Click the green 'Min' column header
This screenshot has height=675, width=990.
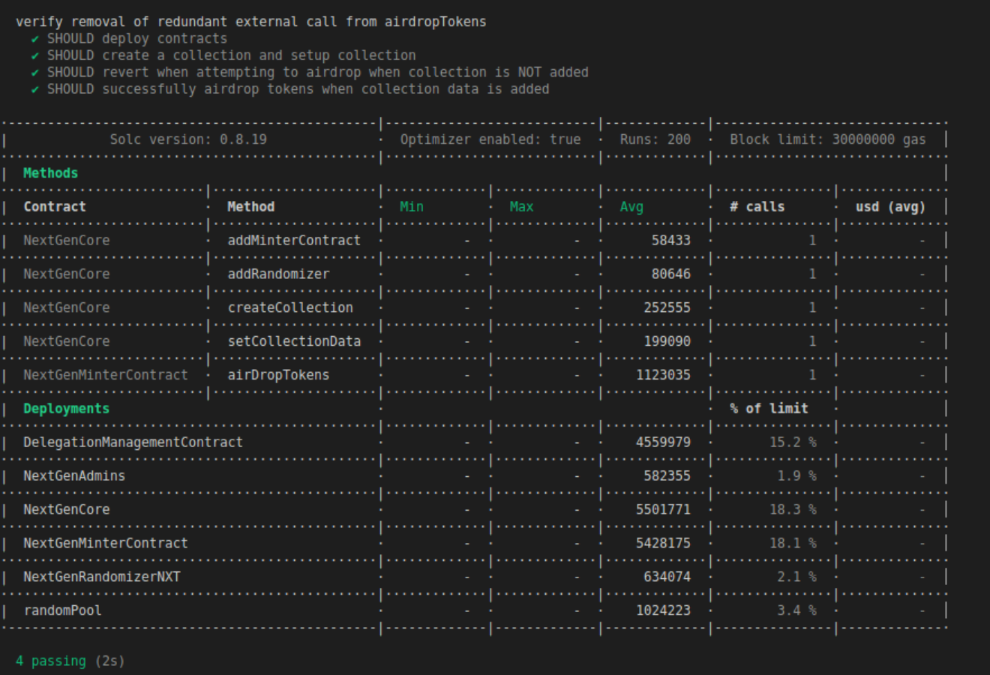point(412,207)
